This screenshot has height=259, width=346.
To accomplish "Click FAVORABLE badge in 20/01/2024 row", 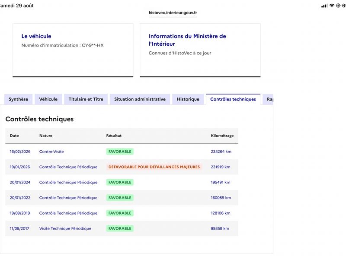I will coord(120,182).
